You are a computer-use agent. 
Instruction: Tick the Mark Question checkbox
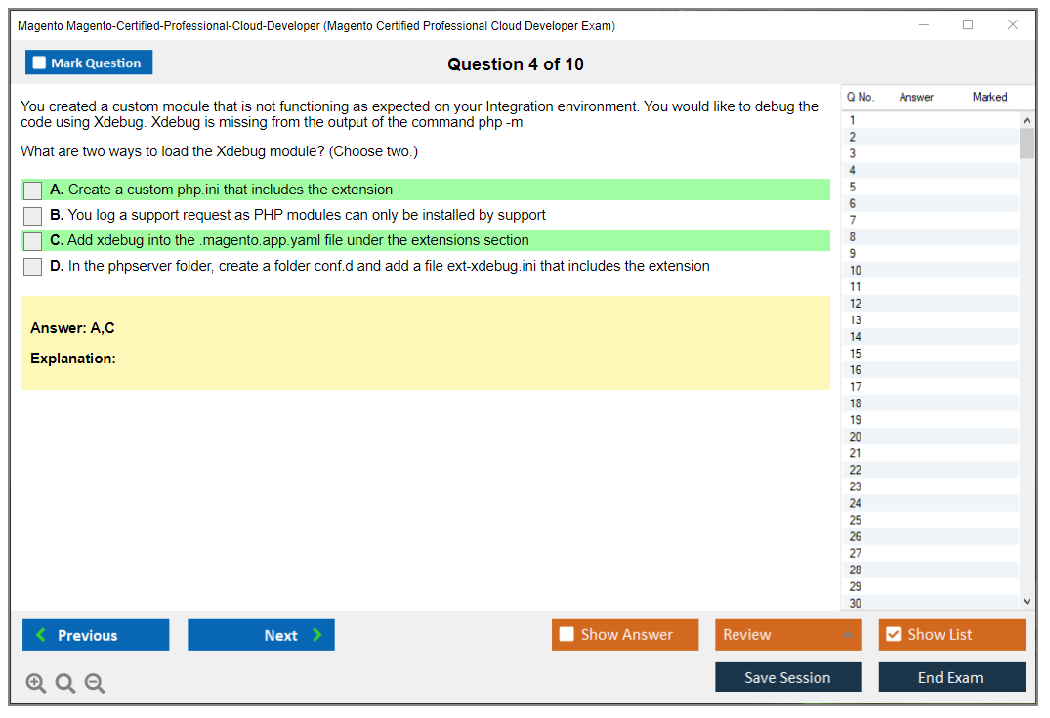tap(40, 63)
